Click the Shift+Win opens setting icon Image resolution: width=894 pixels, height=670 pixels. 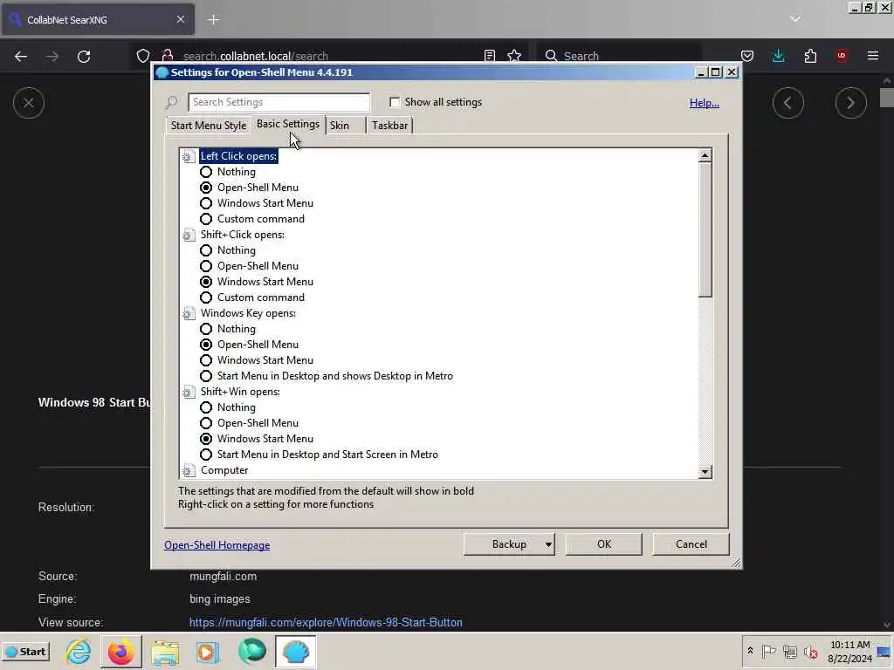click(189, 392)
